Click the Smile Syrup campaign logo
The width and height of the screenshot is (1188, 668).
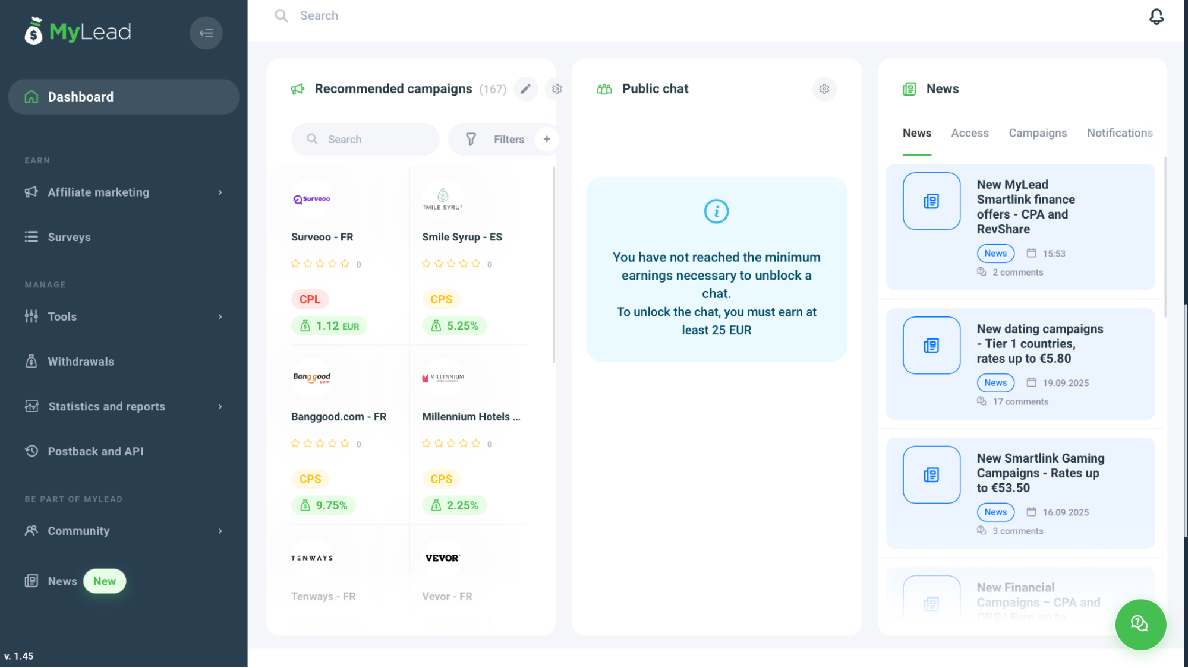[443, 199]
